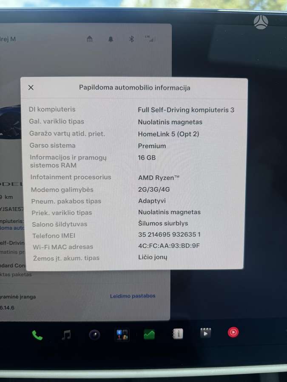Open the owner's manual notebook icon

pos(178,334)
